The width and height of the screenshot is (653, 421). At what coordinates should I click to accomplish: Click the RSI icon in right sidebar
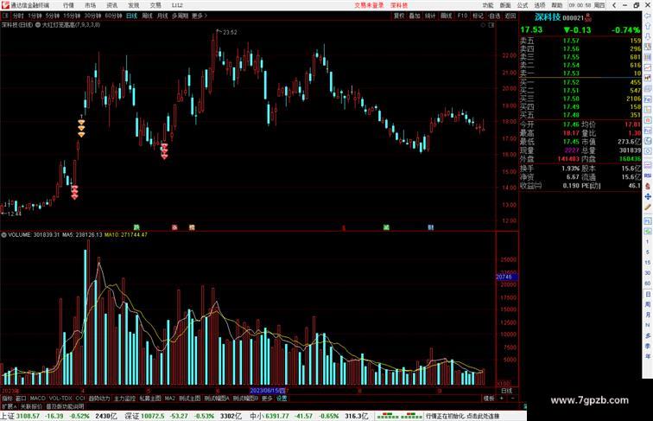pos(648,175)
